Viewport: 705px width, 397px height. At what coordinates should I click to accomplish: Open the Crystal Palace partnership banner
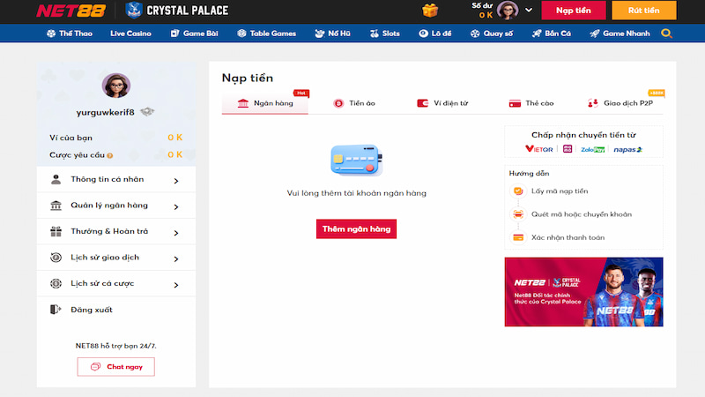click(x=583, y=292)
